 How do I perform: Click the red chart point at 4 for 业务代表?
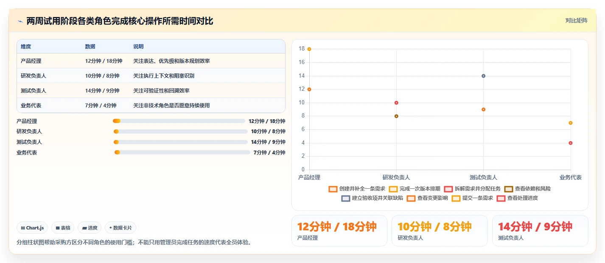[x=571, y=143]
